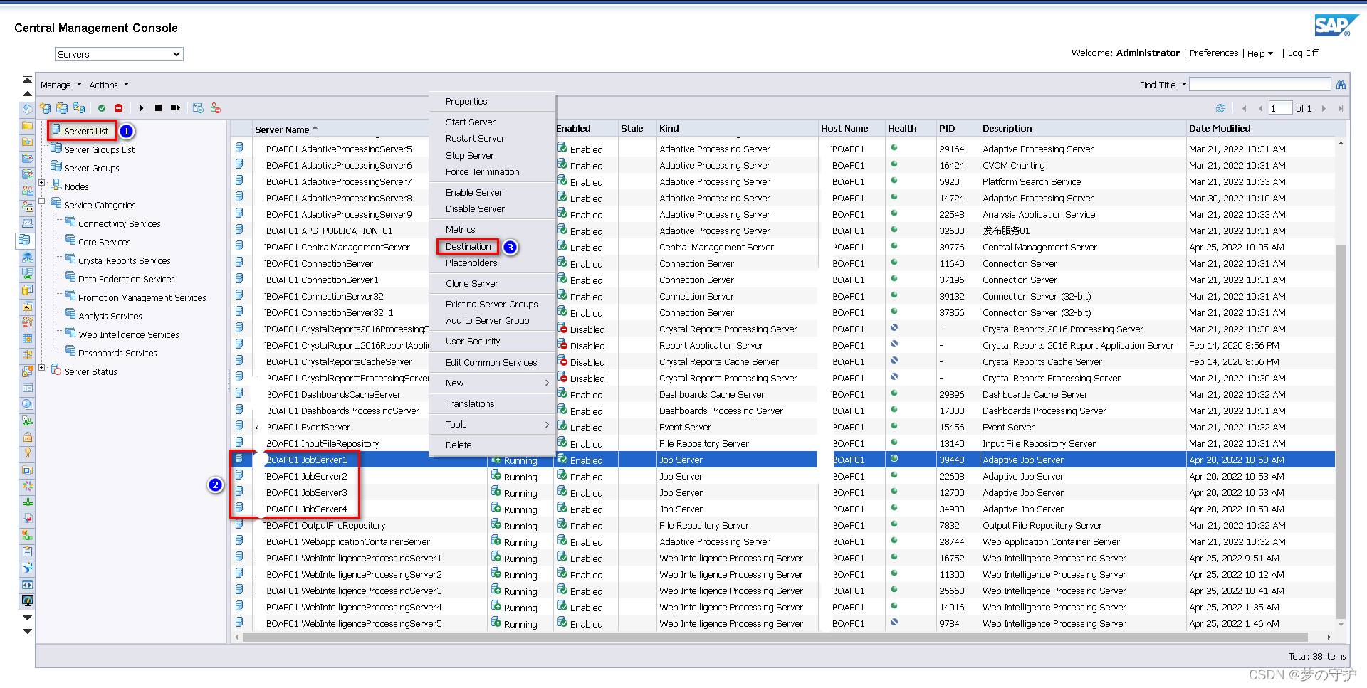Click the scroll-to-top double arrow above left sidebar
The height and width of the screenshot is (688, 1367).
point(27,80)
